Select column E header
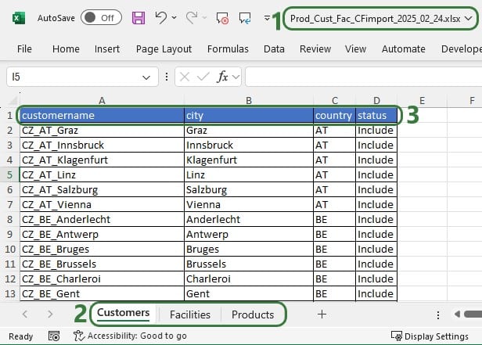This screenshot has height=345, width=482. coord(422,100)
